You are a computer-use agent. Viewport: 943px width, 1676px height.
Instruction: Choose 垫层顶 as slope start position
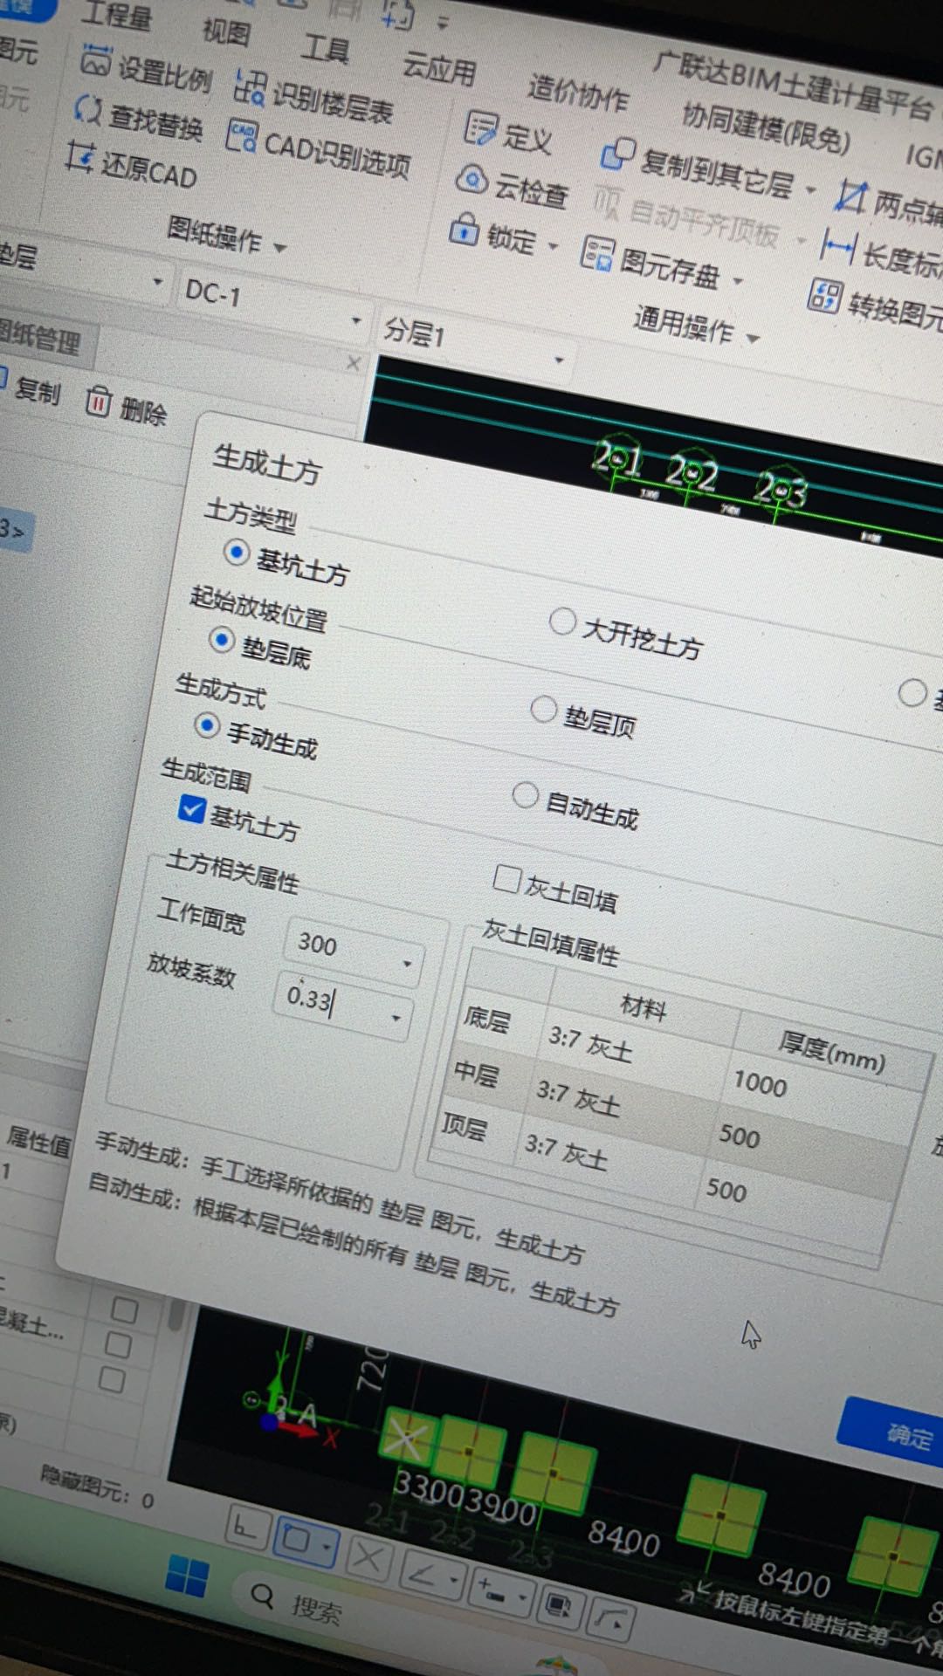543,709
